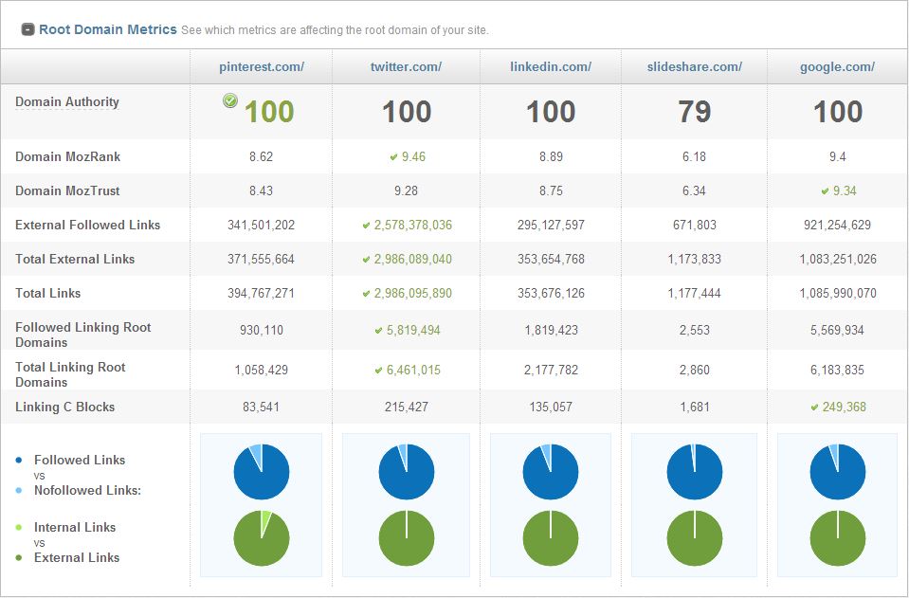Click the Linking C Blocks row label
The width and height of the screenshot is (909, 598).
64,407
